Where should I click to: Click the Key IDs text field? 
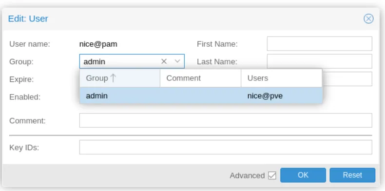point(226,147)
